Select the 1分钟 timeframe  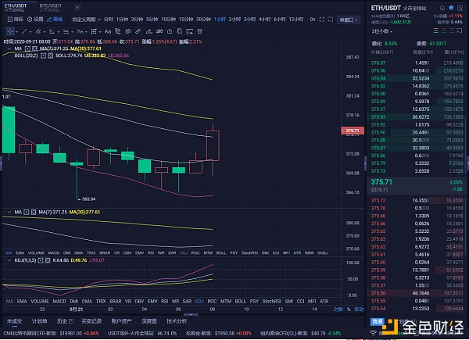122,20
